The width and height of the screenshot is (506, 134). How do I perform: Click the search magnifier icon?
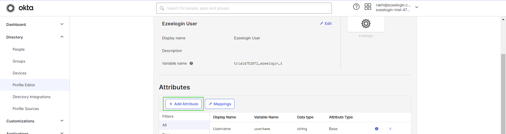tap(162, 8)
